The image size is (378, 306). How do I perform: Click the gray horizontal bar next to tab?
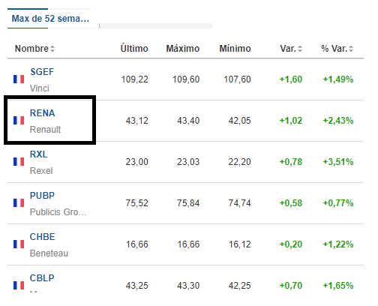click(156, 25)
